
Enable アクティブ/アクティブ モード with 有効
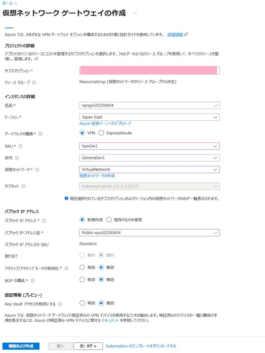(82, 267)
